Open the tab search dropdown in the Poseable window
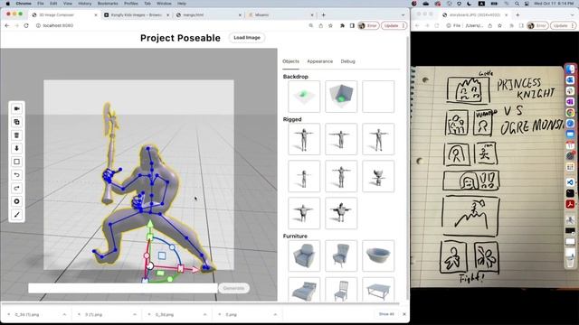This screenshot has height=325, width=579. tap(403, 15)
